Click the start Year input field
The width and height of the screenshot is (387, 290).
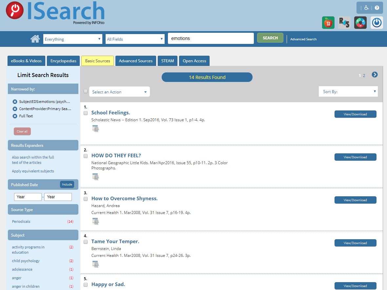(x=28, y=197)
